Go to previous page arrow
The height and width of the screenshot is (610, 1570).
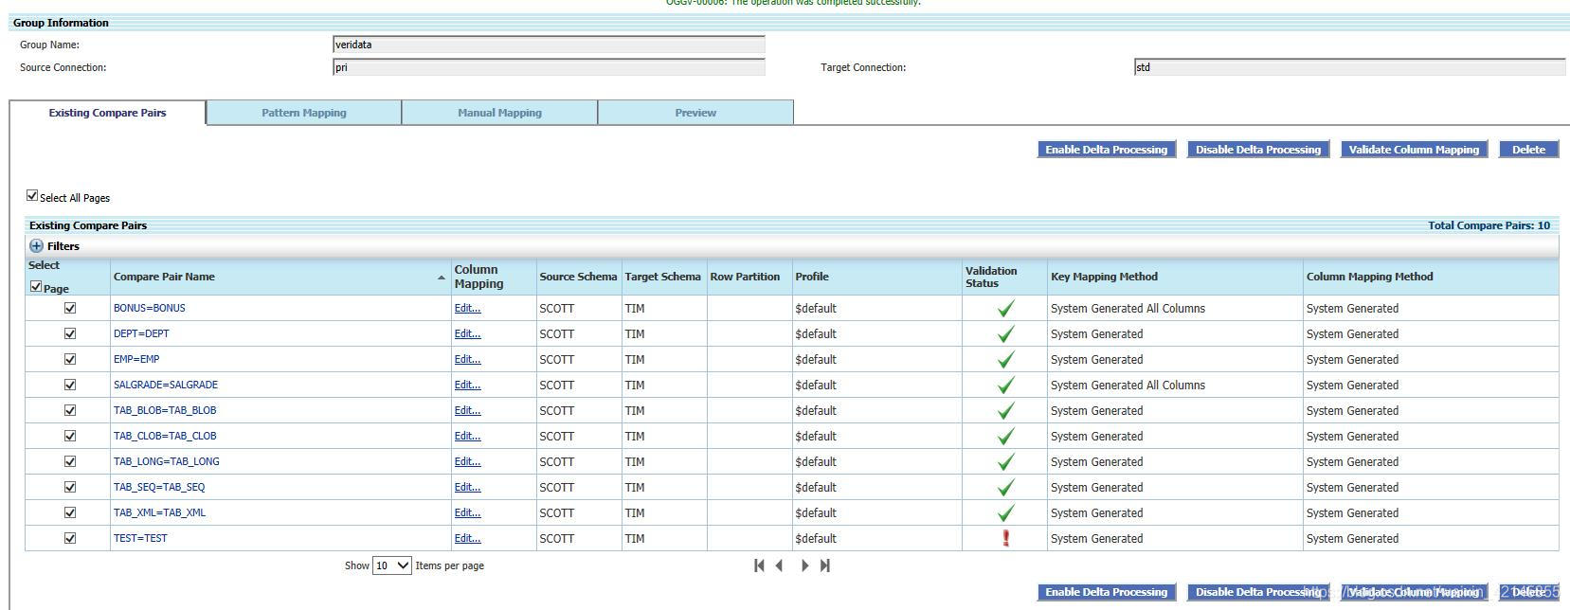(779, 565)
